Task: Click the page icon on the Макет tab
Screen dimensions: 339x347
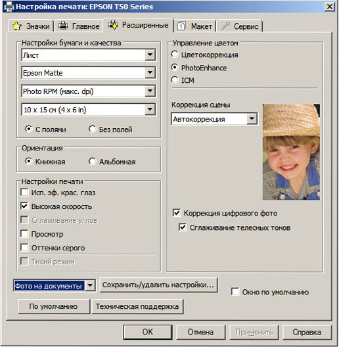Action: (x=181, y=26)
